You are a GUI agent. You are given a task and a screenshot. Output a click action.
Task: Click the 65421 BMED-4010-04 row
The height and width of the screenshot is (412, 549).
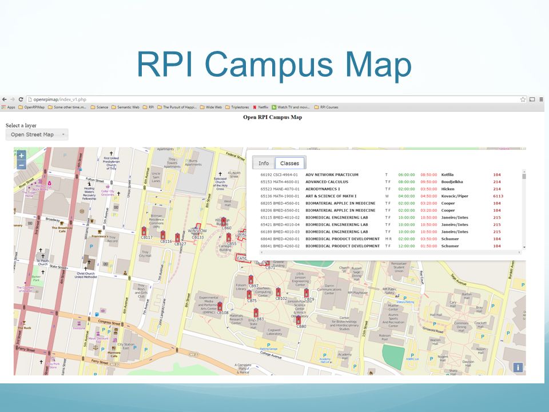[x=381, y=224]
